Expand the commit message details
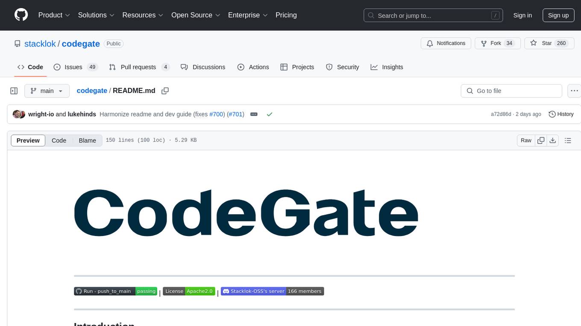 [254, 114]
